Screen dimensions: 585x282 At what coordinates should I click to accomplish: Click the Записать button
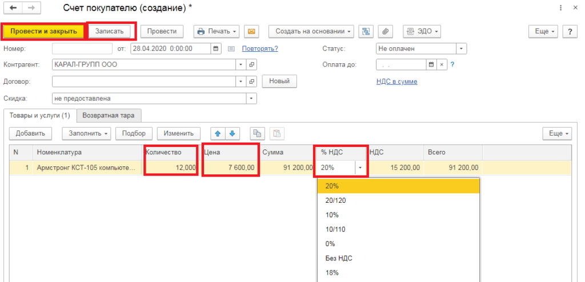tap(109, 32)
